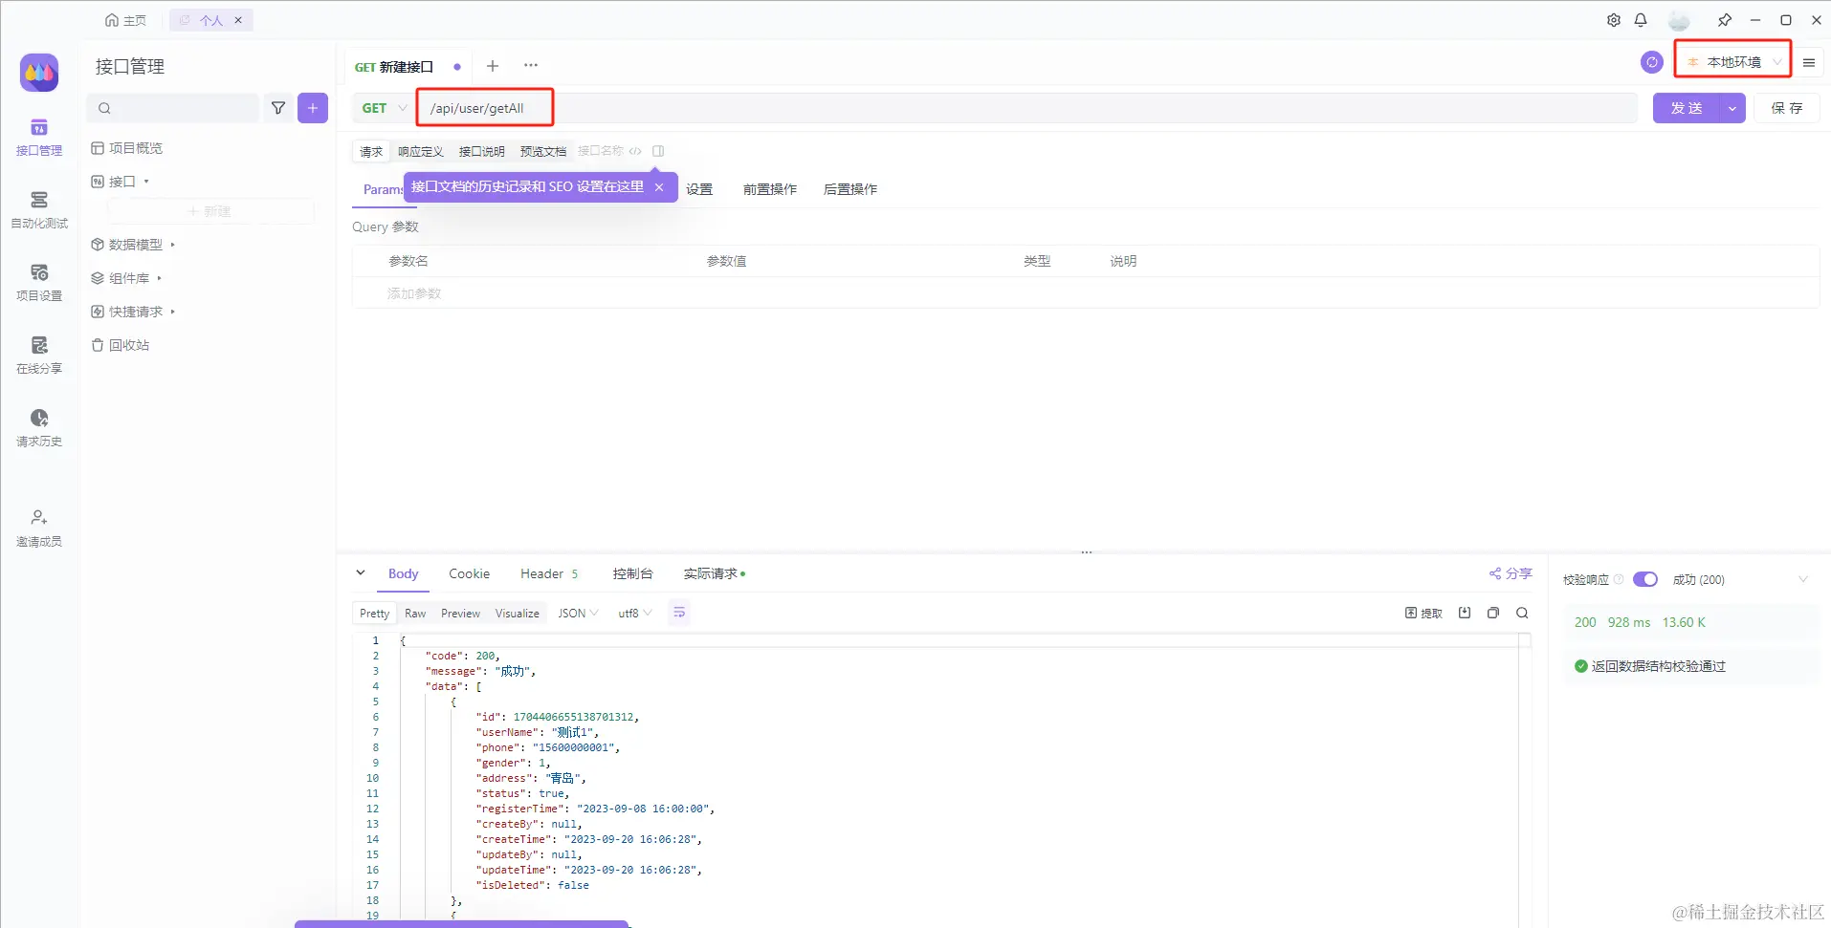
Task: Select the Raw view mode
Action: click(415, 614)
